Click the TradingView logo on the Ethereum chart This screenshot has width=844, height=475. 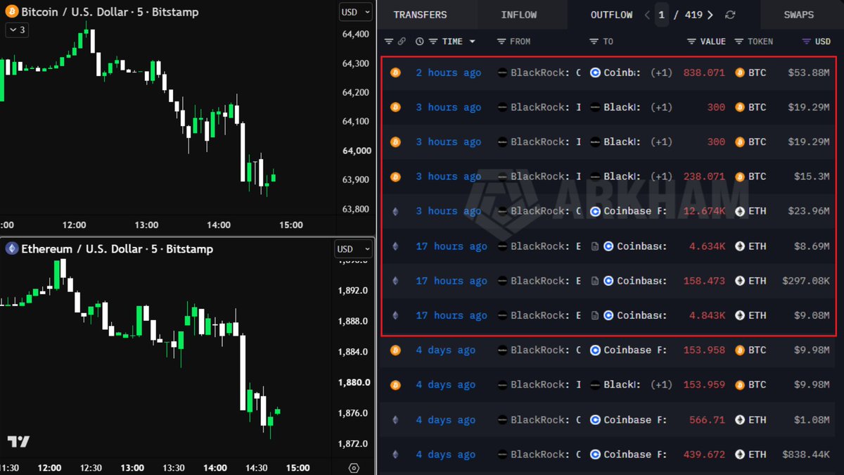pyautogui.click(x=19, y=442)
